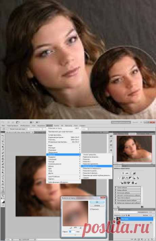
Task: Add a Photo Filter adjustment
Action: (x=134, y=178)
